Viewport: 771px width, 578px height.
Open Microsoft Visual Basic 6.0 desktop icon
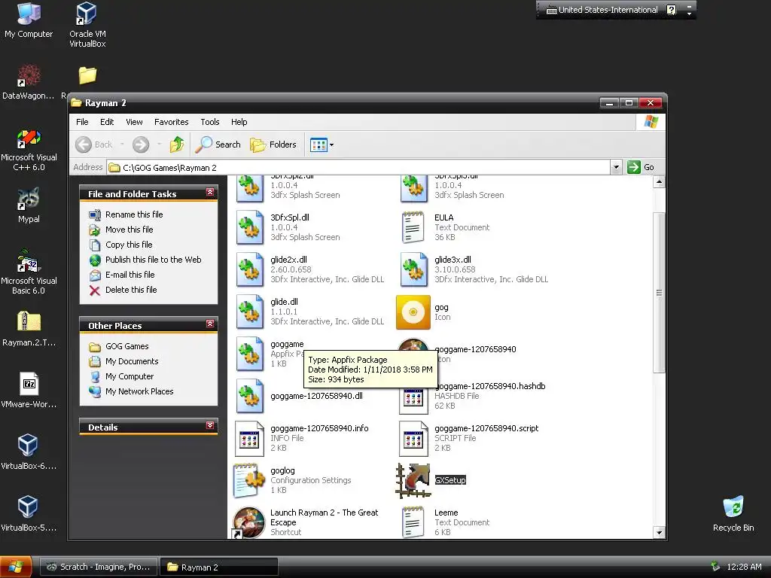pos(29,272)
